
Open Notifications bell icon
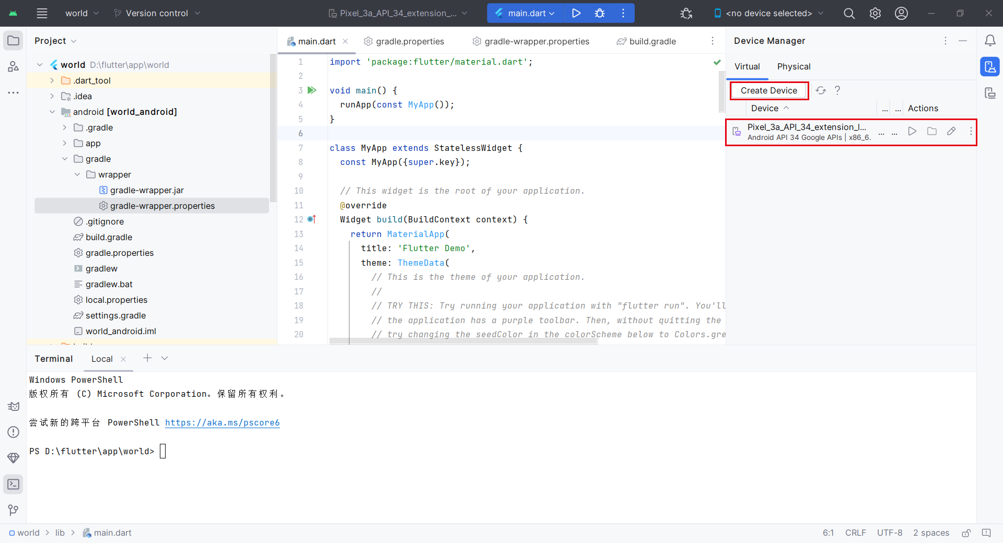tap(990, 40)
